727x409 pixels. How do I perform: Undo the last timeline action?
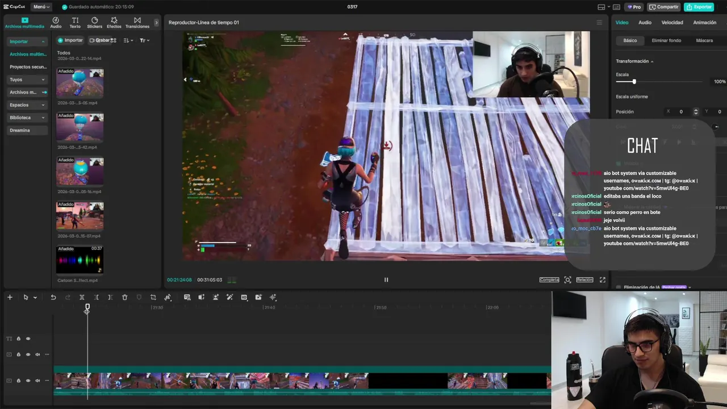tap(53, 297)
